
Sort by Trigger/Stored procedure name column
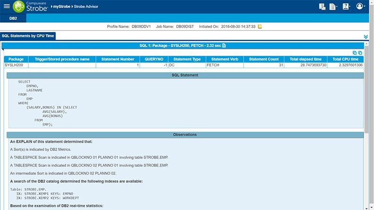(x=62, y=59)
